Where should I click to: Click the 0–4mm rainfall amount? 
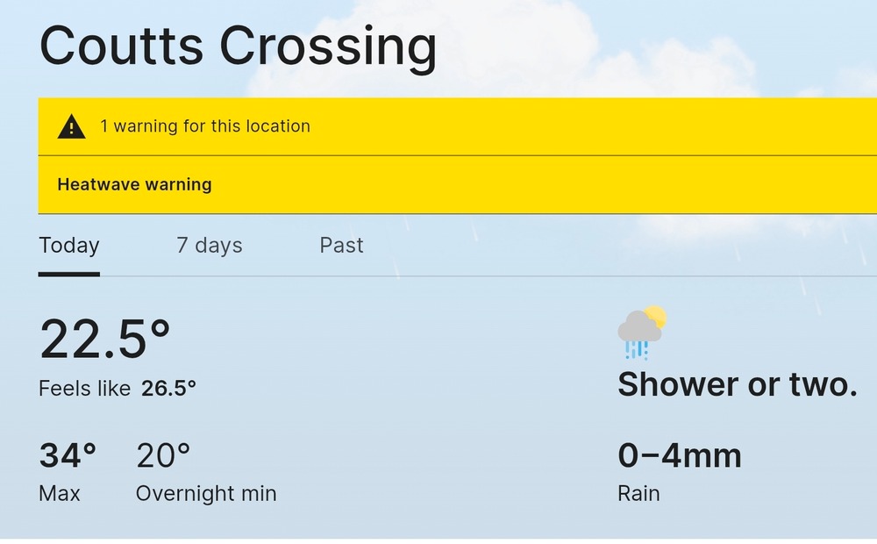pos(680,456)
